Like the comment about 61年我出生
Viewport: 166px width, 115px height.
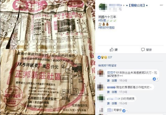(x=108, y=81)
